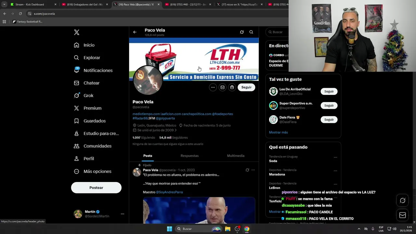Open Fantasy Basketball bookmark
This screenshot has height=234, width=416.
click(x=27, y=22)
